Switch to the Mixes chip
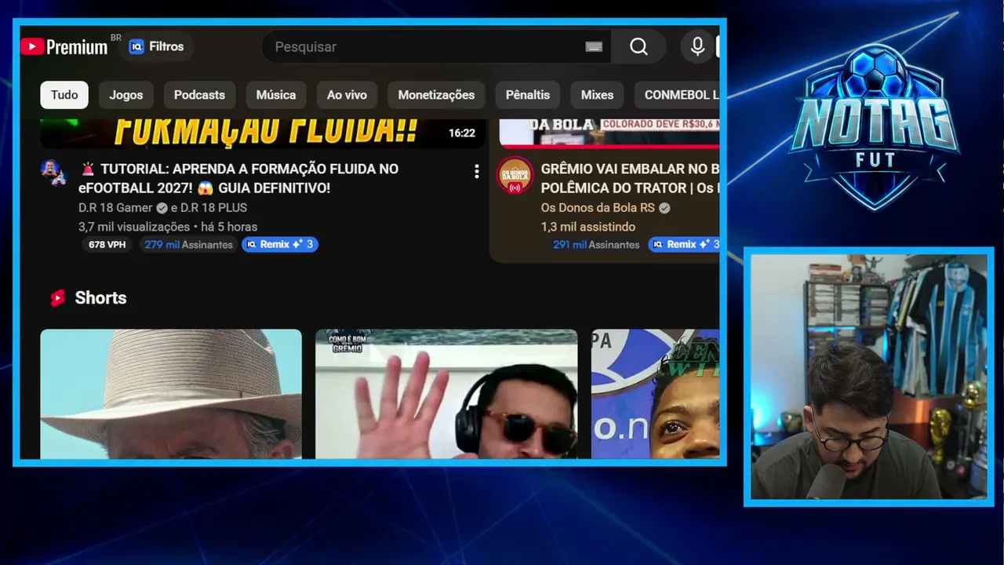Screen dimensions: 1004x565 pyautogui.click(x=597, y=95)
